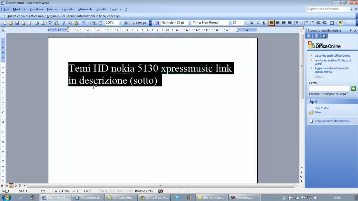Click Vai a Microsoft Office Online link
The image size is (358, 201).
click(332, 56)
